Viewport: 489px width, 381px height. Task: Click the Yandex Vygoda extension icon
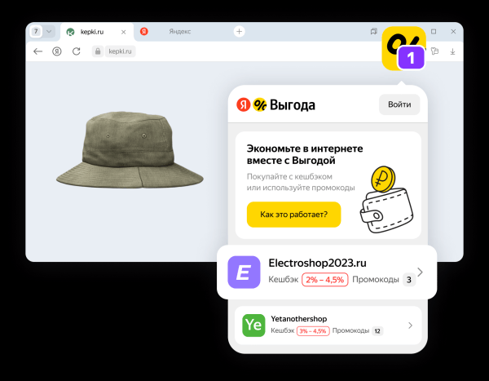[x=403, y=48]
